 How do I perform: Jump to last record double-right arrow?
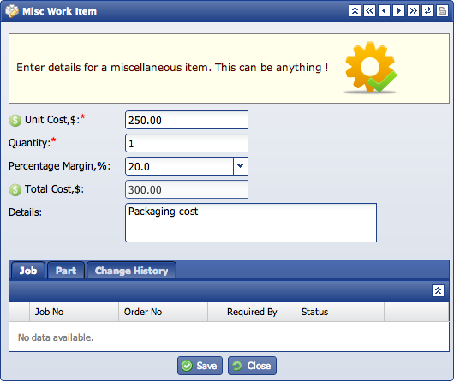(413, 11)
